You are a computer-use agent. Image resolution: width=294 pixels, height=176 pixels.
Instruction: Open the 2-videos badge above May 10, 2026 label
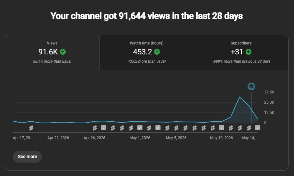(x=222, y=128)
